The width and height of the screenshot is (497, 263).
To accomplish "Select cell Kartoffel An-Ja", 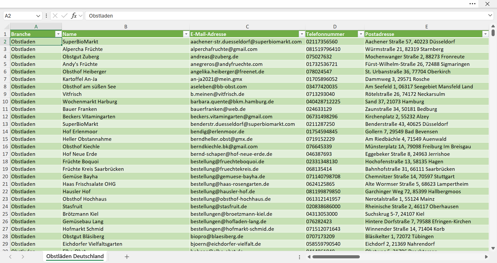I will pyautogui.click(x=126, y=79).
